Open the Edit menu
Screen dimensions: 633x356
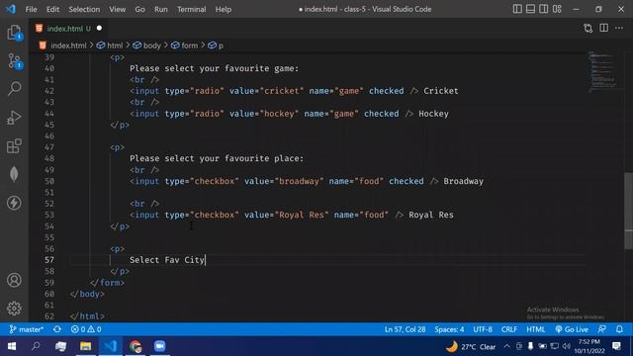pos(52,9)
